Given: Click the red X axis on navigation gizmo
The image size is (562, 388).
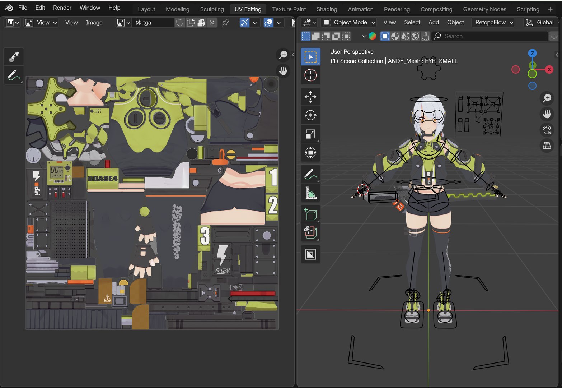Looking at the screenshot, I should (549, 69).
